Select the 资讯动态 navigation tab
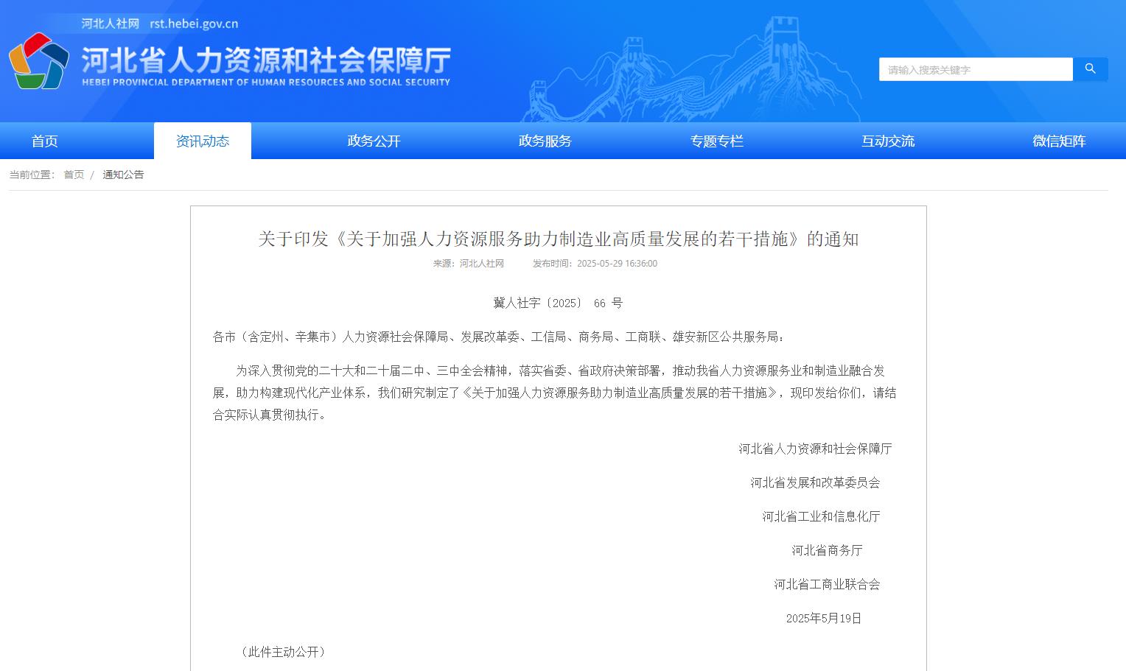Screen dimensions: 1126x671 coord(202,141)
